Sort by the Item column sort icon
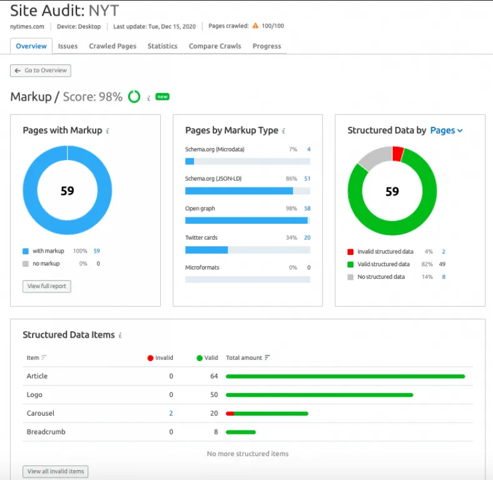 44,357
